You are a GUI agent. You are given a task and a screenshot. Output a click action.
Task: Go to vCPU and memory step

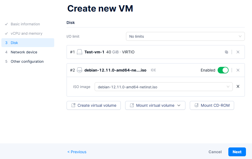[26, 34]
